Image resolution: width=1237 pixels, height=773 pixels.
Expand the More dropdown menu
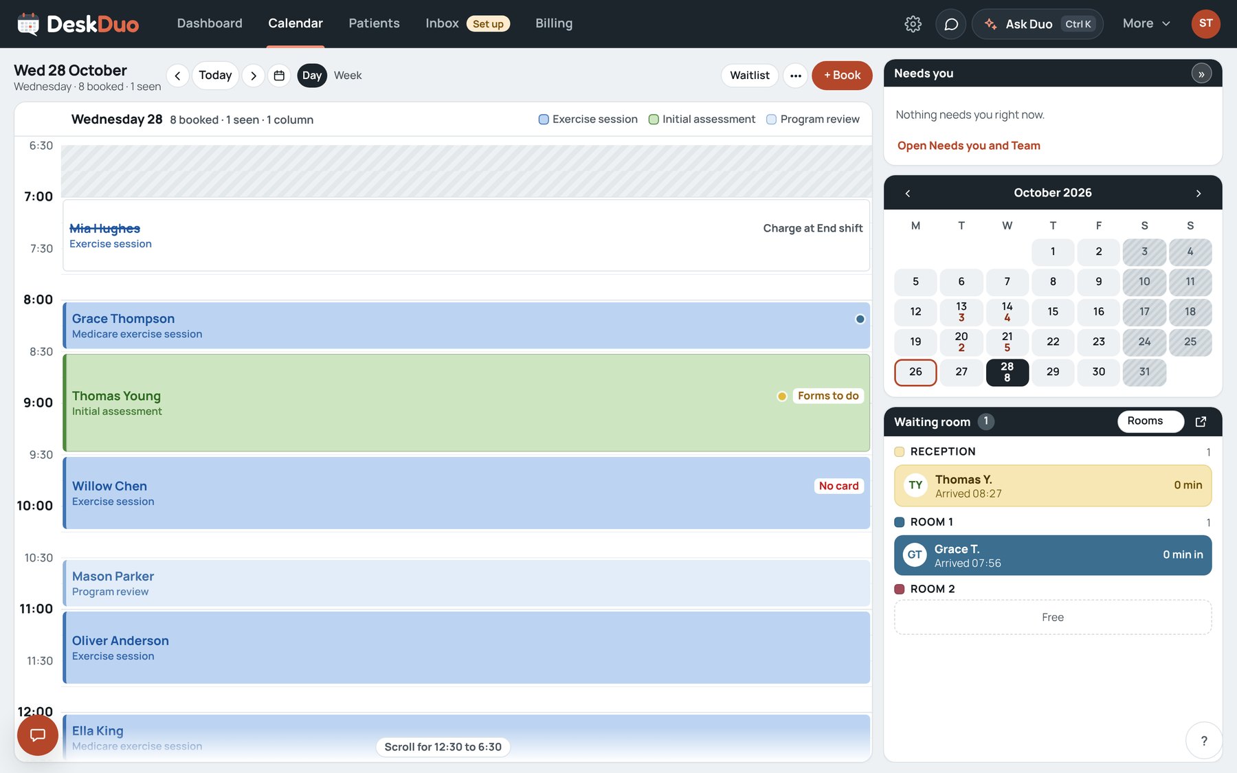click(x=1146, y=23)
